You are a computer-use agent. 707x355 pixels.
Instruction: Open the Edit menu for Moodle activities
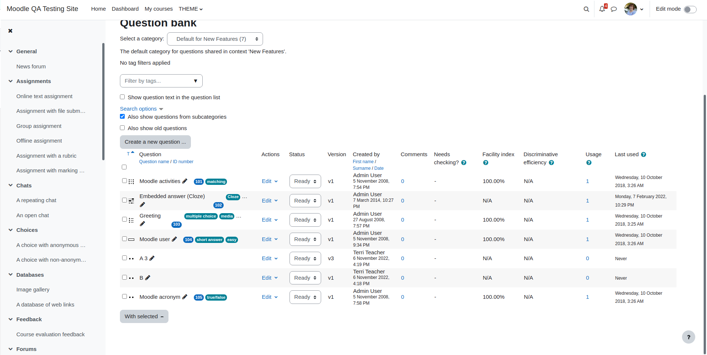[270, 181]
